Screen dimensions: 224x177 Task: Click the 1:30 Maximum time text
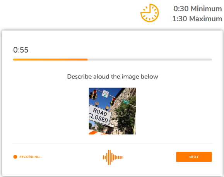point(197,19)
